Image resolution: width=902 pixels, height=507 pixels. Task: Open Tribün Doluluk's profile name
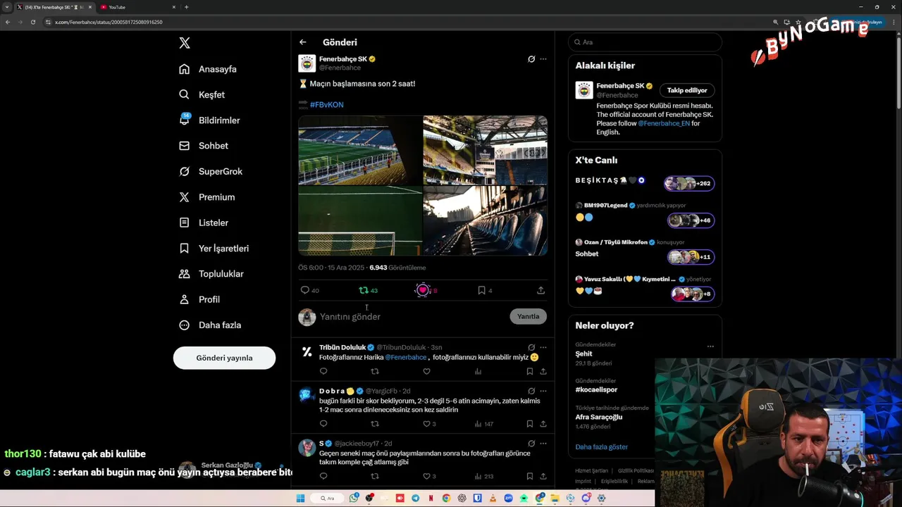(342, 347)
